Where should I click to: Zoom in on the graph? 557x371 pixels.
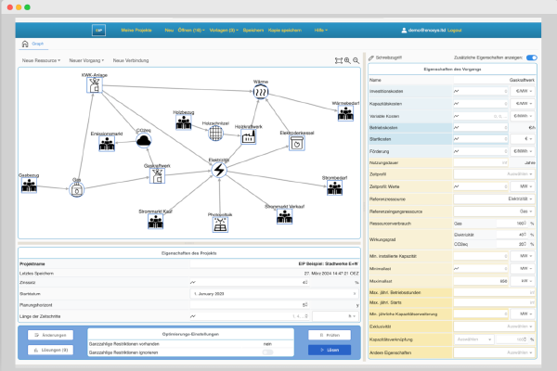[x=347, y=60]
